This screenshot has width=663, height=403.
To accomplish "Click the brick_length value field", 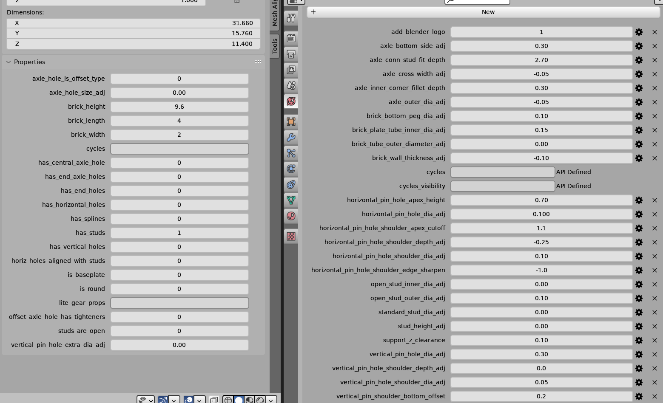I will pos(179,121).
